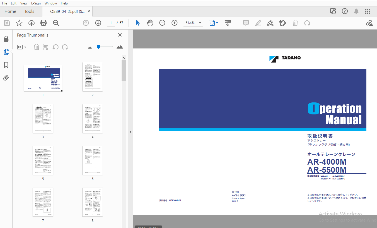The height and width of the screenshot is (228, 377).
Task: Zoom in with the plus circle icon
Action: pyautogui.click(x=175, y=23)
